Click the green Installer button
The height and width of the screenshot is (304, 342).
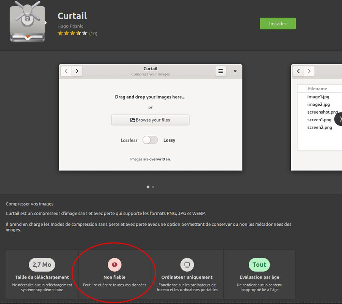[278, 24]
